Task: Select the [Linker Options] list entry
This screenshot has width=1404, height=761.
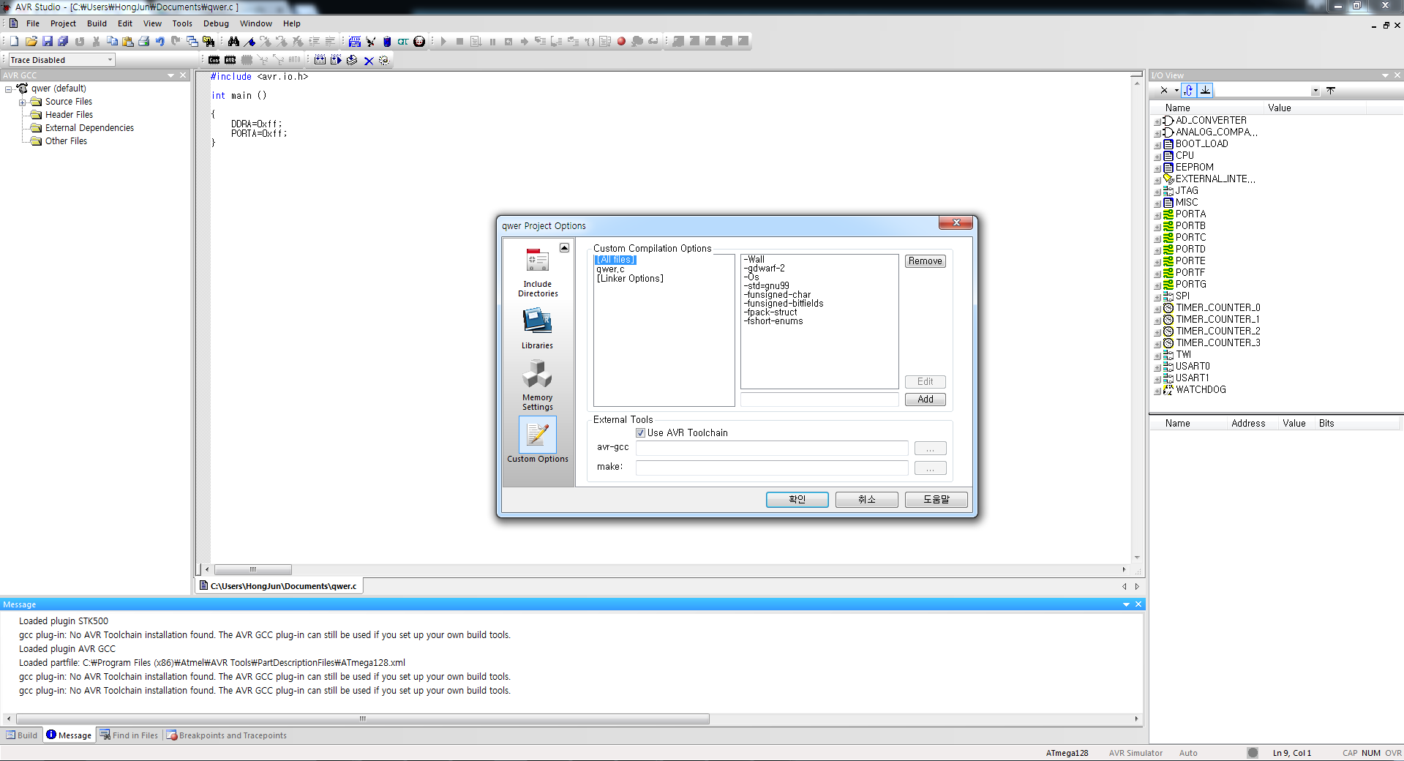Action: [630, 279]
